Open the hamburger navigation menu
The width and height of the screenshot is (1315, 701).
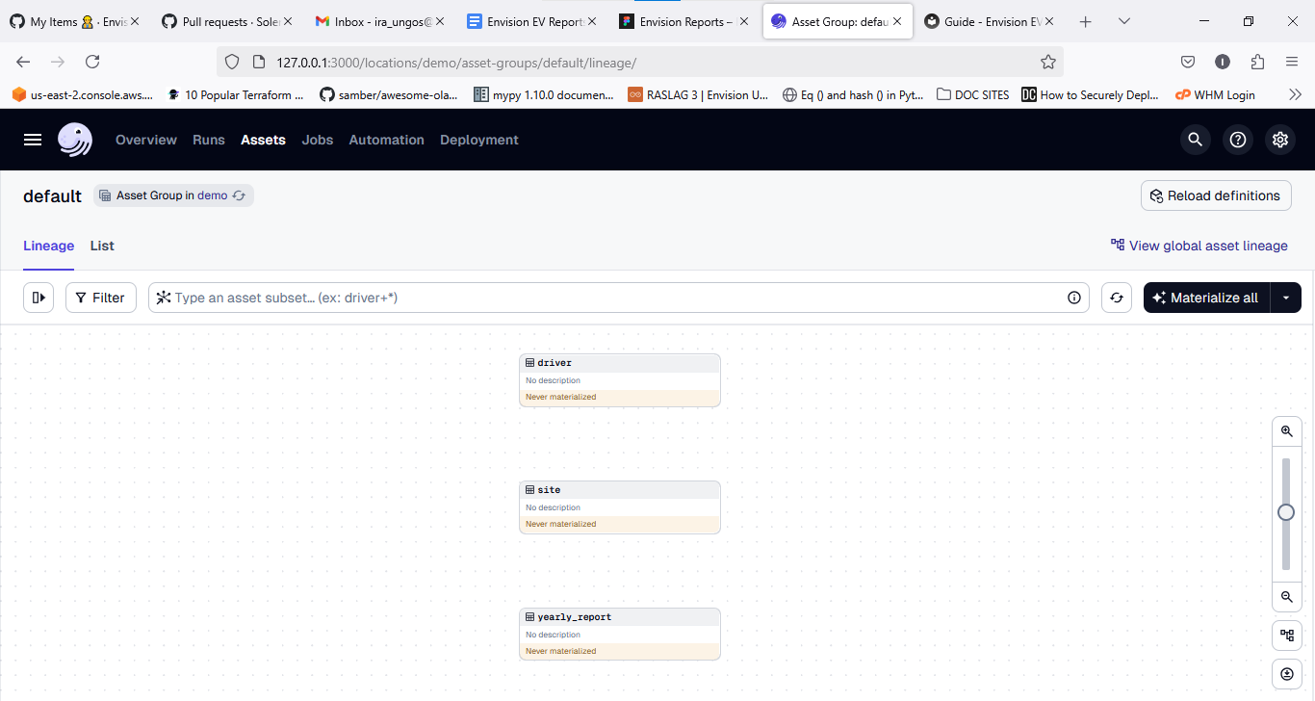click(33, 140)
